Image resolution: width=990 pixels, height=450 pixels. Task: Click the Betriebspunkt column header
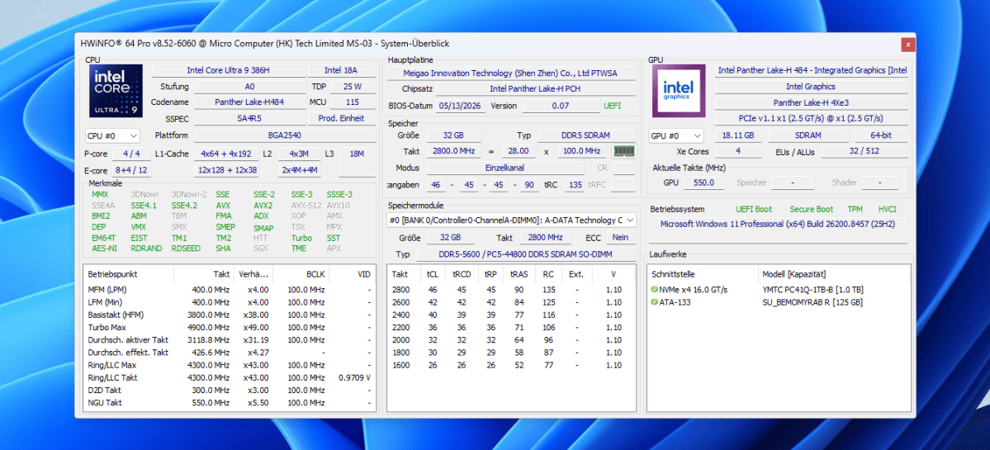click(129, 275)
